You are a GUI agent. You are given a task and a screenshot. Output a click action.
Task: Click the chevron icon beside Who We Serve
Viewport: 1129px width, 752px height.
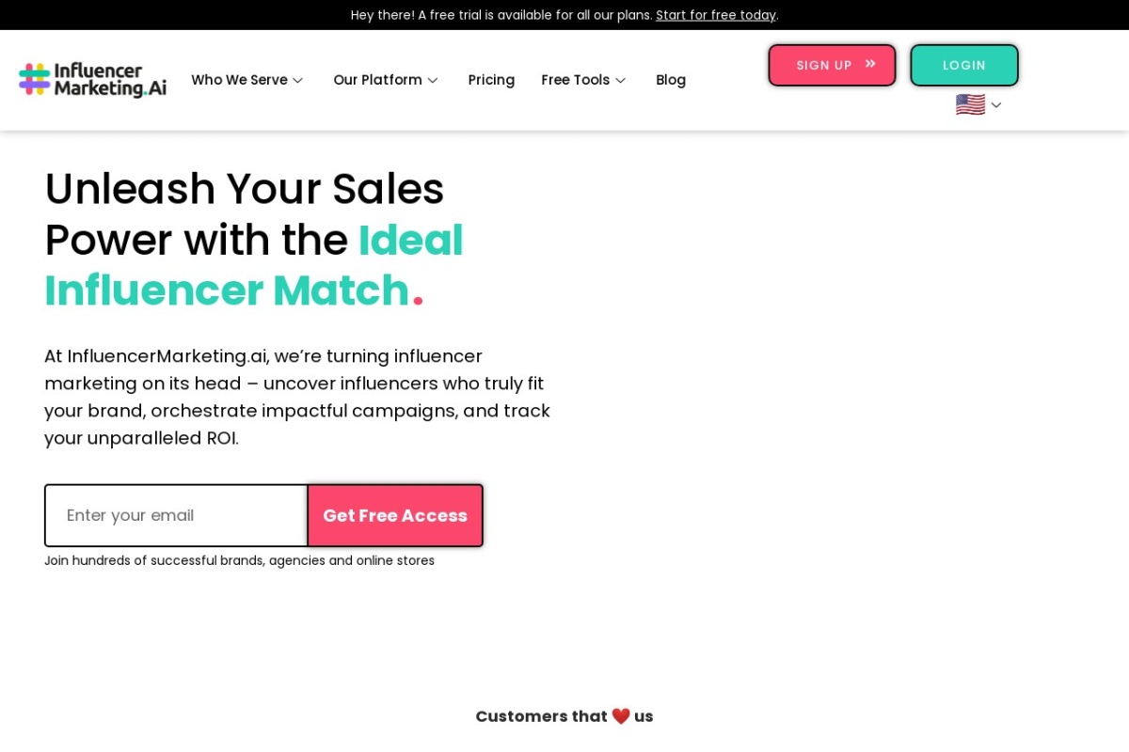coord(296,81)
